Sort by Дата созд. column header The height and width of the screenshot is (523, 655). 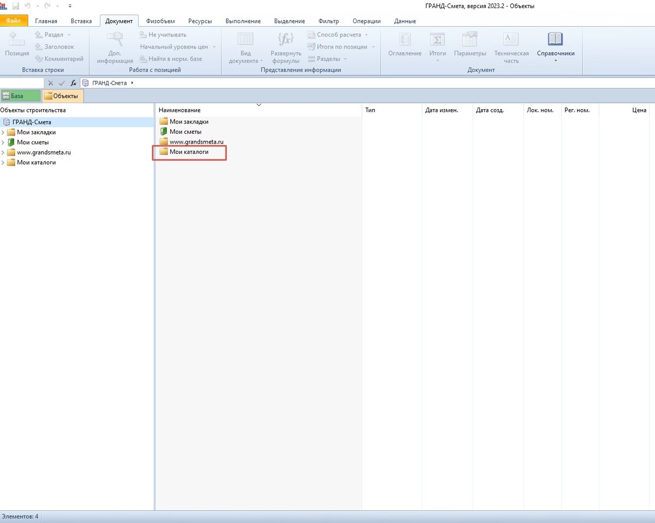coord(498,110)
